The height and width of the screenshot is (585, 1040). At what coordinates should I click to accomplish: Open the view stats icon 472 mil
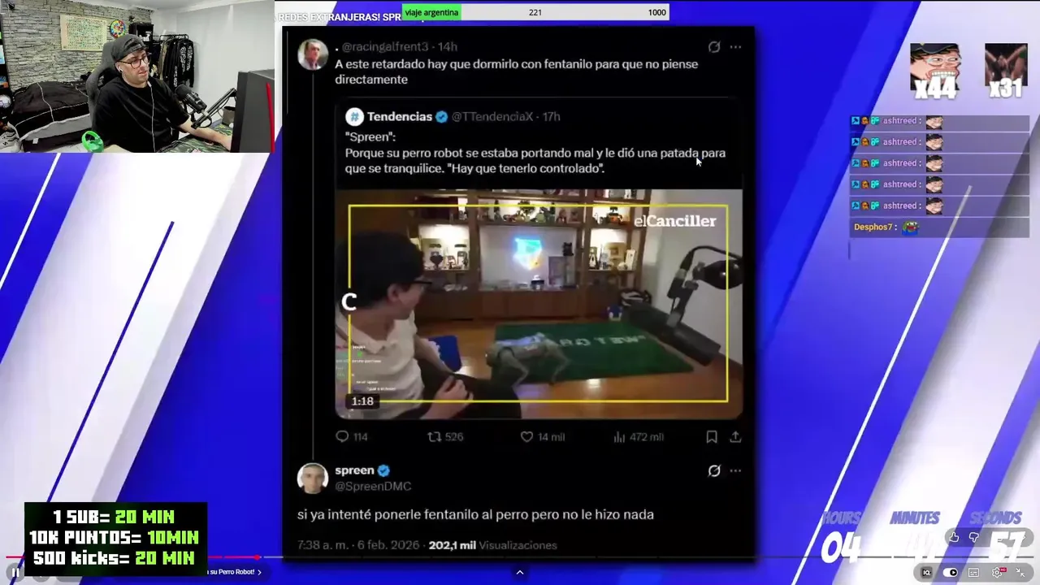coord(619,436)
